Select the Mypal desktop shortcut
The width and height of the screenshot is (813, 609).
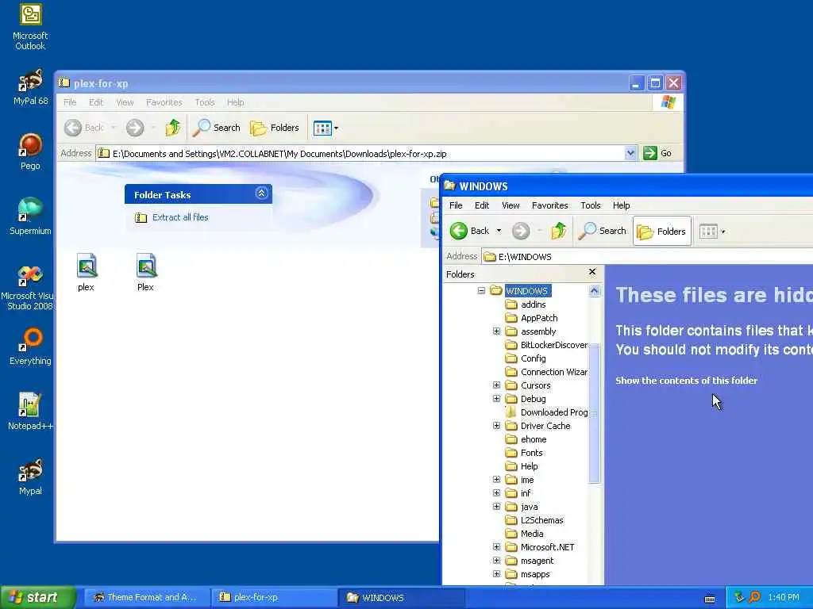click(x=30, y=477)
